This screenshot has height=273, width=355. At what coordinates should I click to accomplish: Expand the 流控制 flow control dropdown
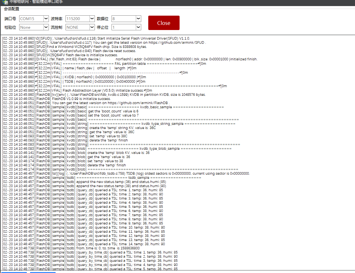pyautogui.click(x=92, y=27)
